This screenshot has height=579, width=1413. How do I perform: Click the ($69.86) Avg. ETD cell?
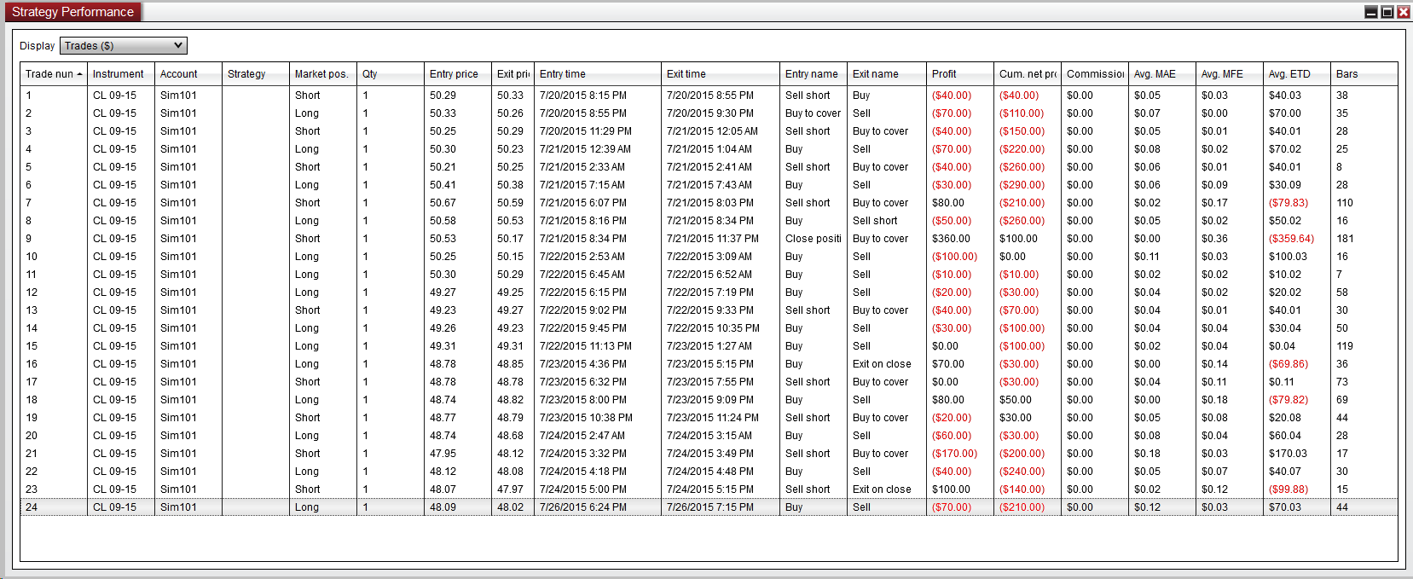pos(1288,364)
